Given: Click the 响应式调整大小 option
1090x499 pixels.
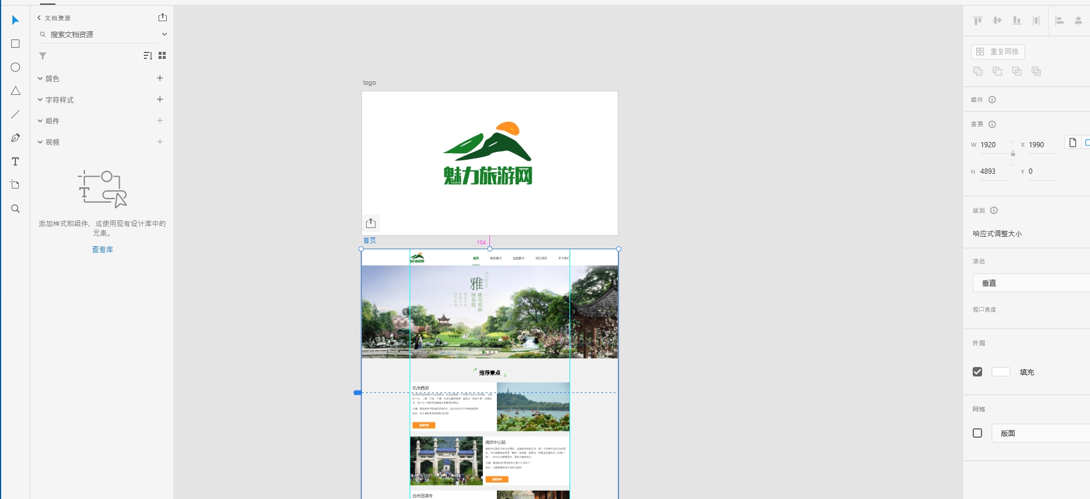Looking at the screenshot, I should pyautogui.click(x=997, y=234).
